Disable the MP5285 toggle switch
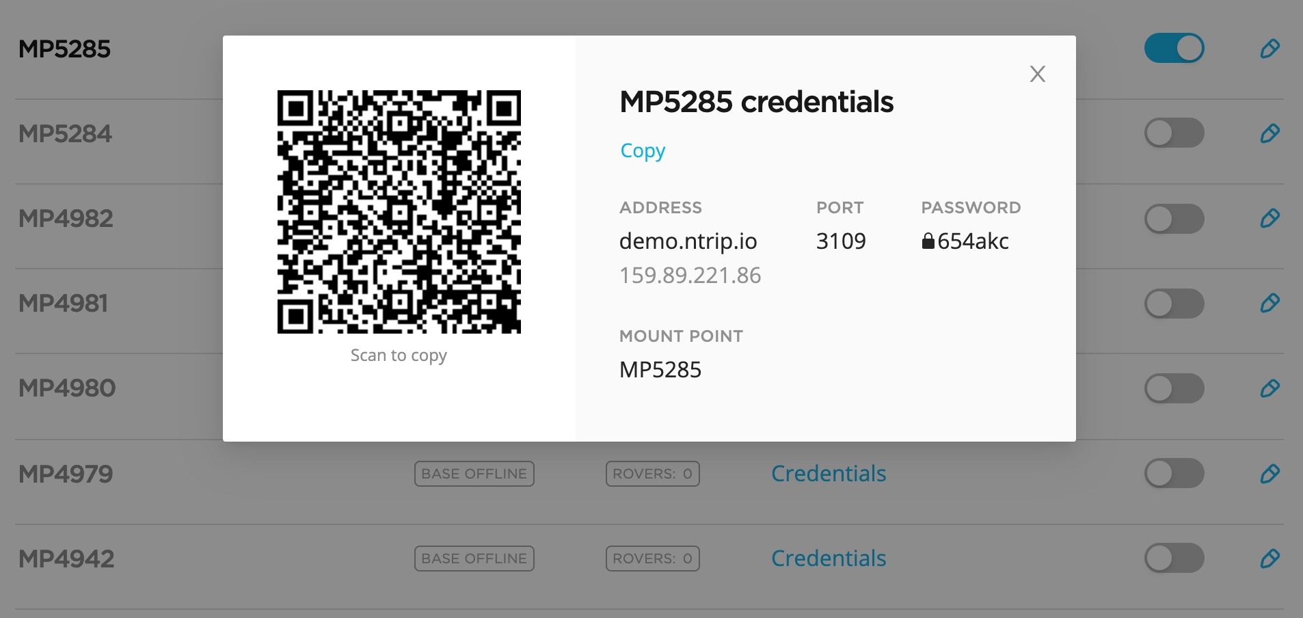 tap(1174, 49)
